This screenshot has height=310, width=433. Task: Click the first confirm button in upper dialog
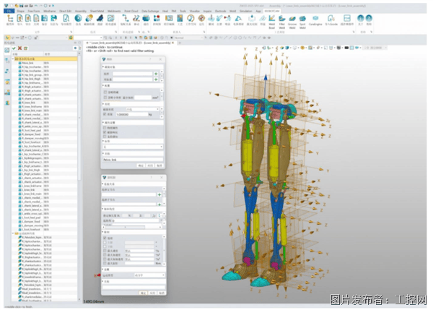(x=141, y=165)
